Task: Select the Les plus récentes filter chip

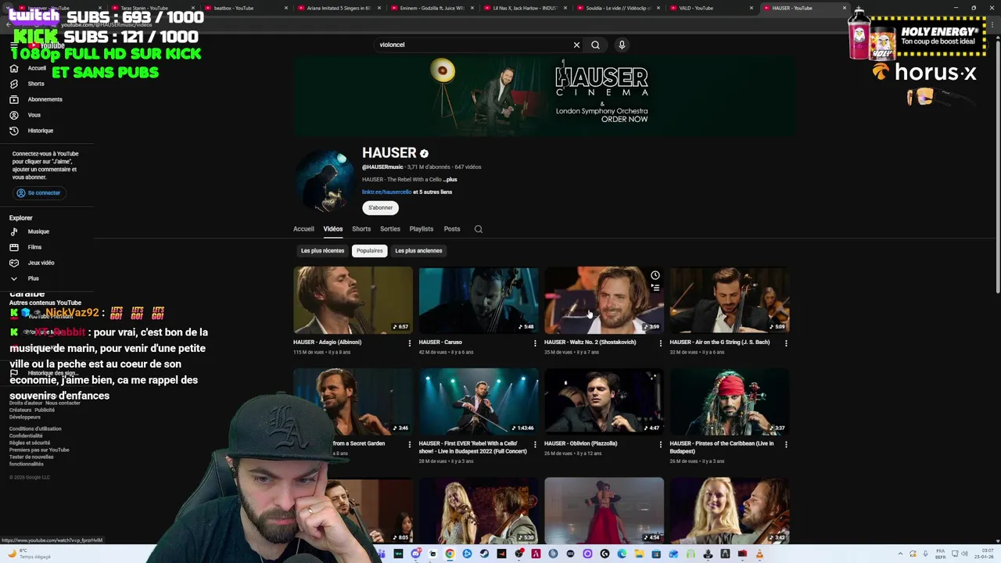Action: [322, 251]
